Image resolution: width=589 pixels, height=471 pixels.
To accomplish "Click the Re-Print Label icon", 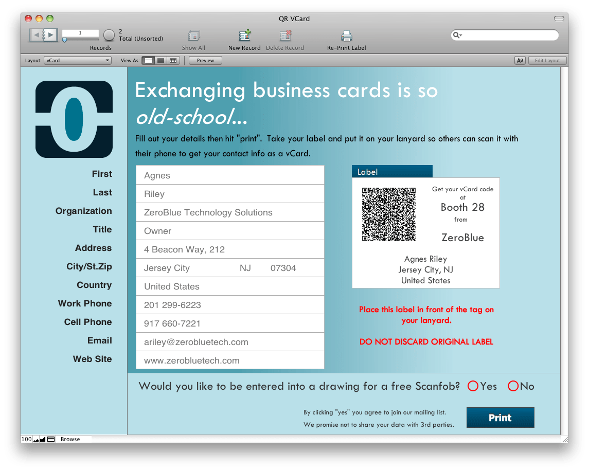I will (346, 35).
